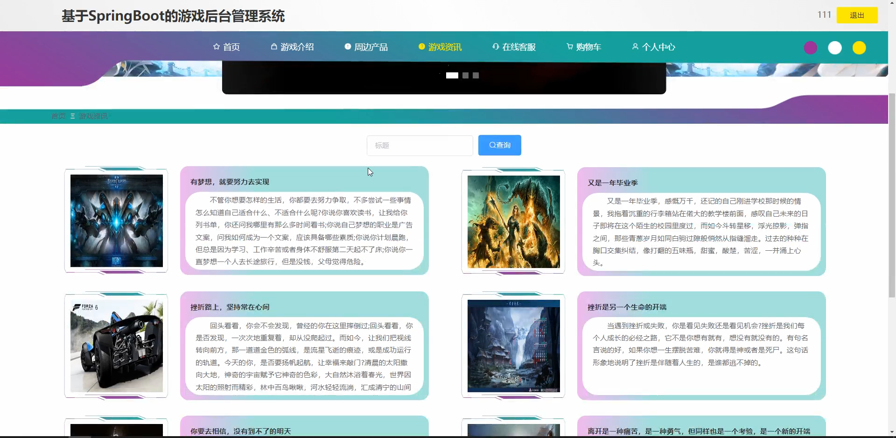Click the 基于SpringBoot的游戏后台管理系统 site title
This screenshot has width=896, height=438.
point(173,16)
